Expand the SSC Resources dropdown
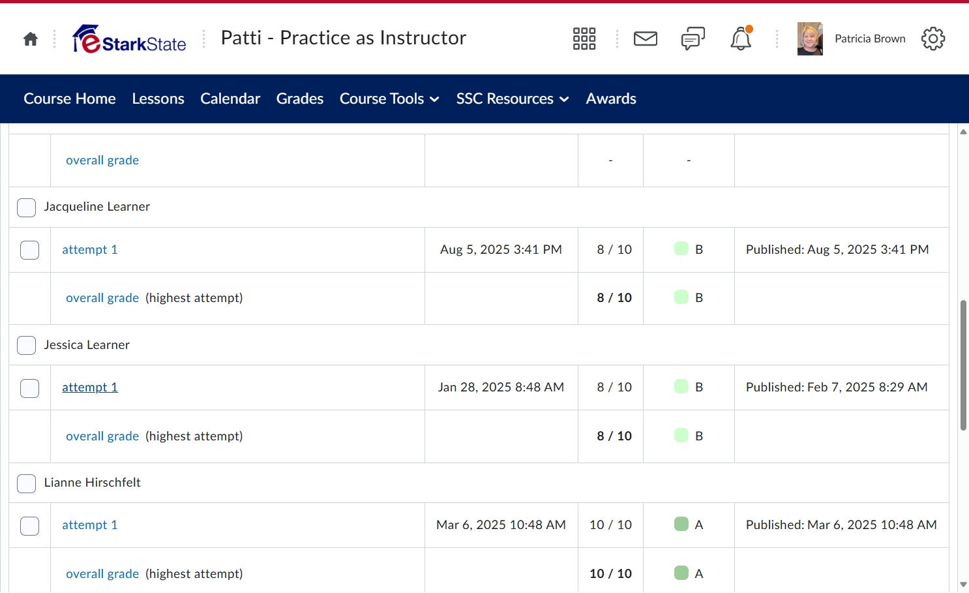969x593 pixels. point(513,99)
